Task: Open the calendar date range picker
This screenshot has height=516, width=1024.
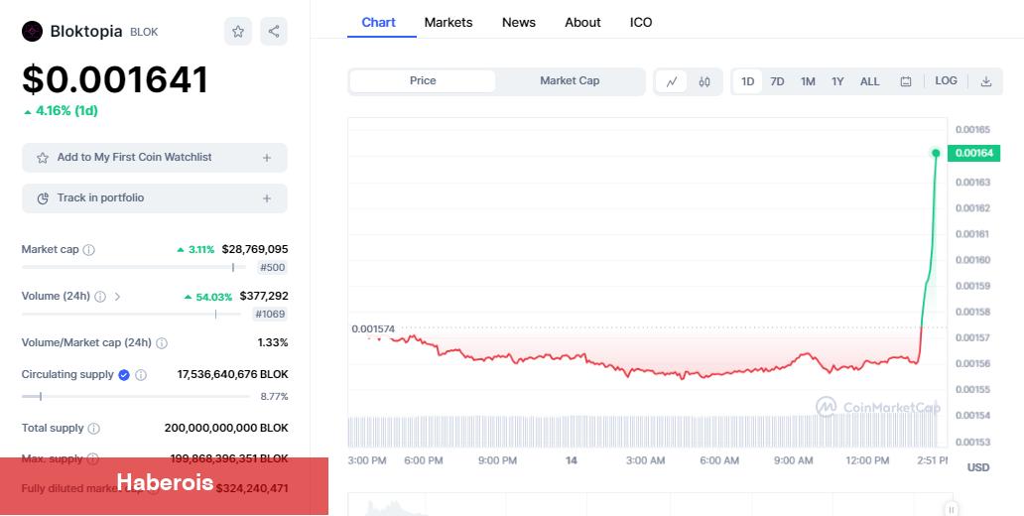Action: point(906,81)
